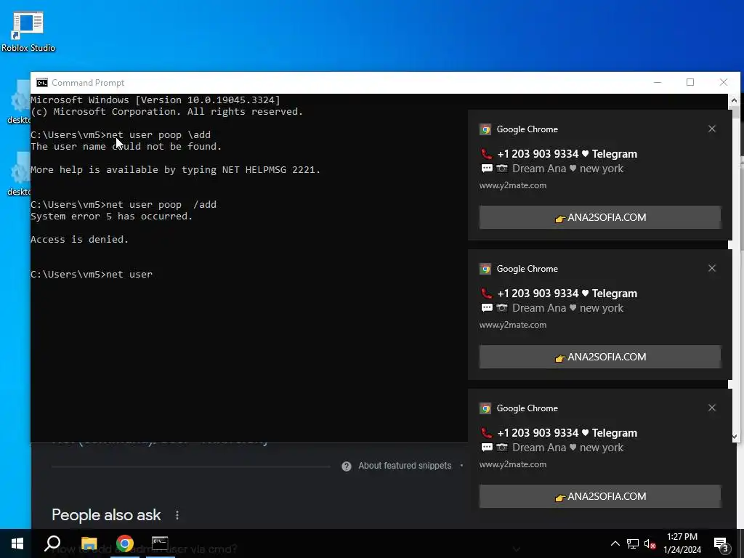This screenshot has height=558, width=744.
Task: Click www.y2mate.com text in middle notification
Action: 513,325
